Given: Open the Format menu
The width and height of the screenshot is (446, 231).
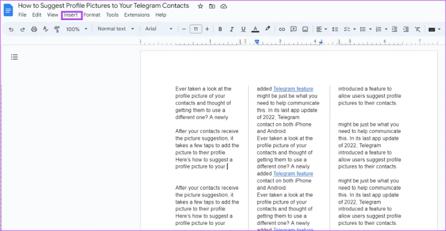Looking at the screenshot, I should tap(92, 15).
